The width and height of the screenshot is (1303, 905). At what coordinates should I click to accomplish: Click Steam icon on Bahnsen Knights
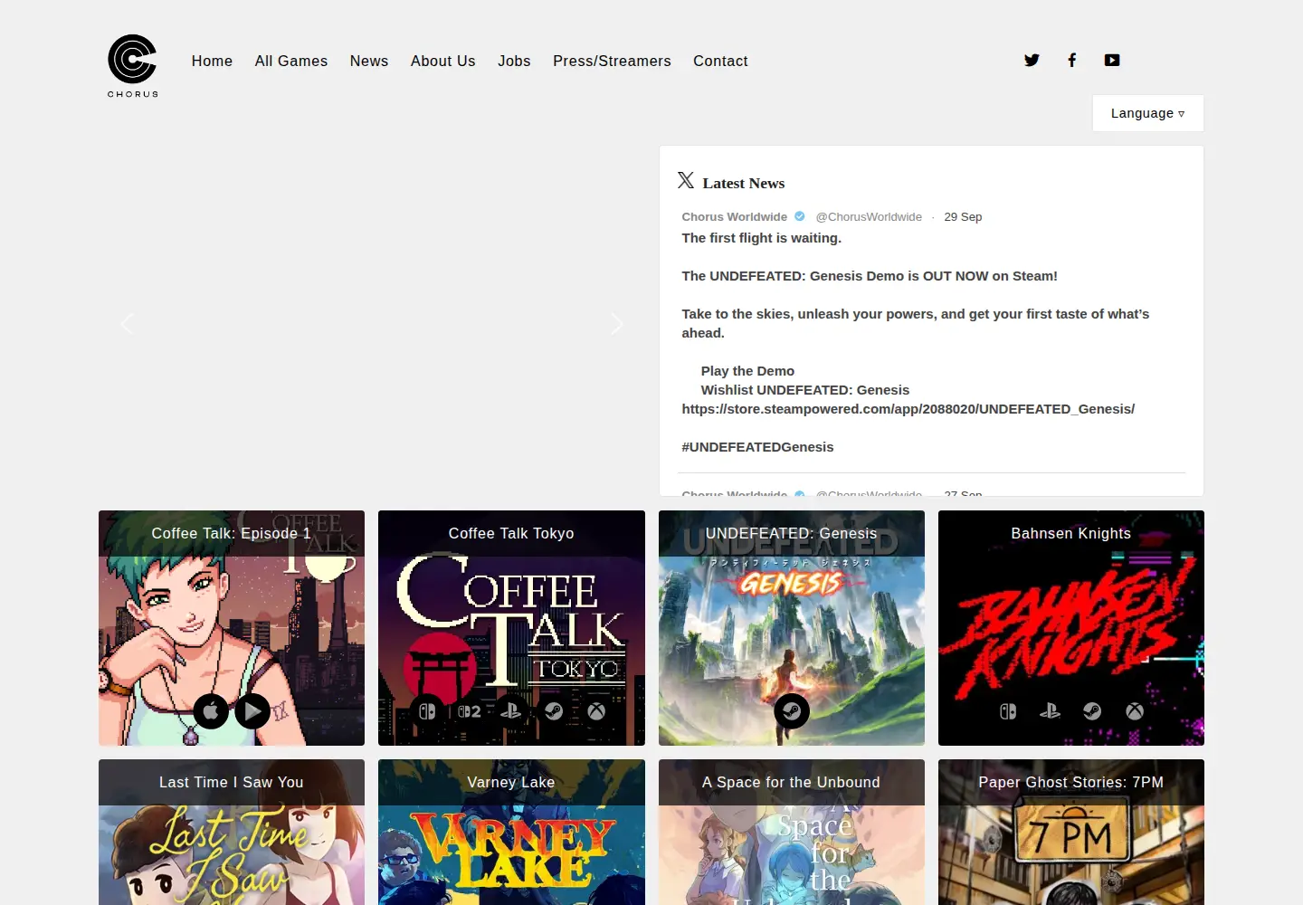(1092, 711)
